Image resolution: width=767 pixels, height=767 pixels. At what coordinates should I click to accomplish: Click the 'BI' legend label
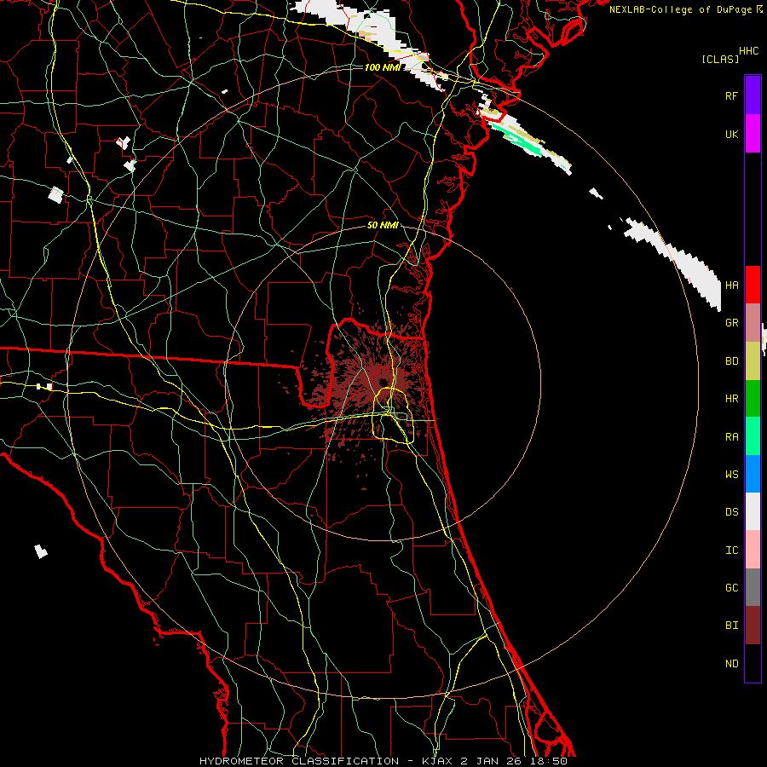pyautogui.click(x=731, y=626)
